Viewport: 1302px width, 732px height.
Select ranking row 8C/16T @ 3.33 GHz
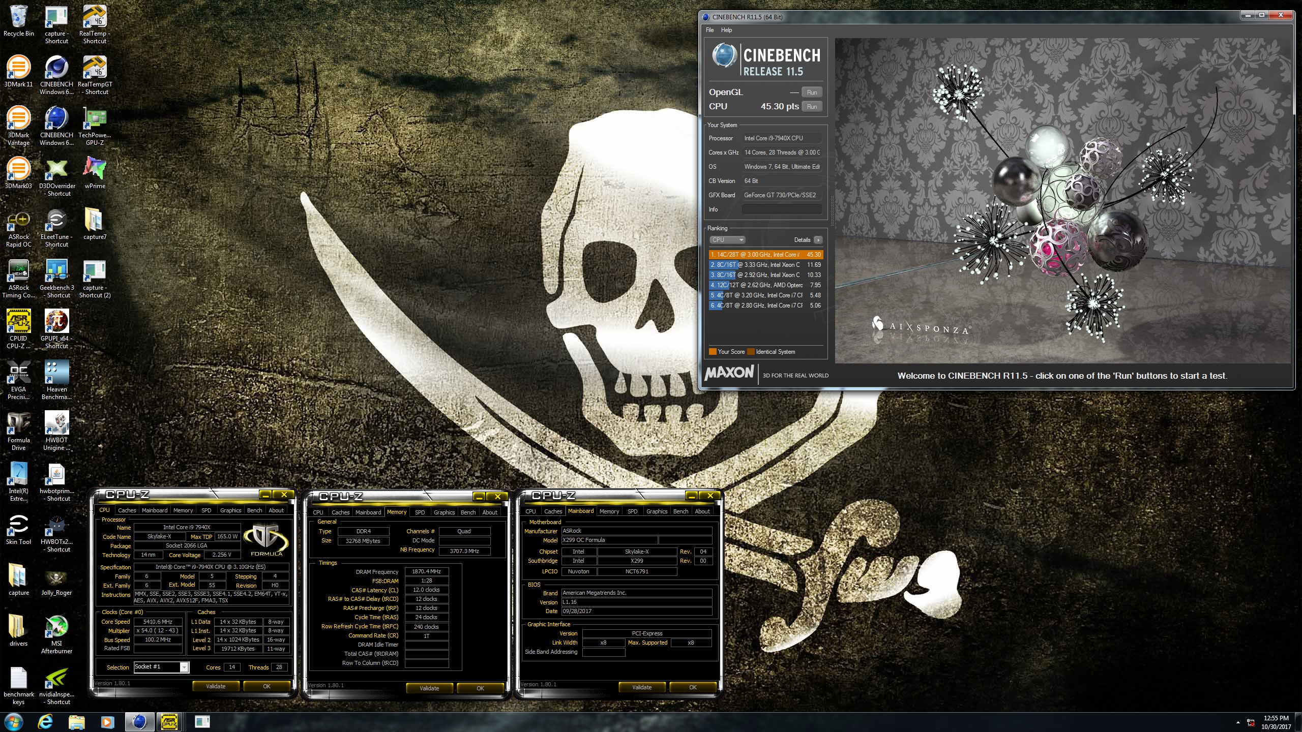[765, 265]
